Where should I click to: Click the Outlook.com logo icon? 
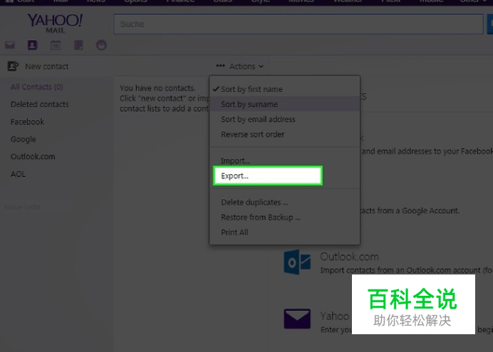point(297,262)
